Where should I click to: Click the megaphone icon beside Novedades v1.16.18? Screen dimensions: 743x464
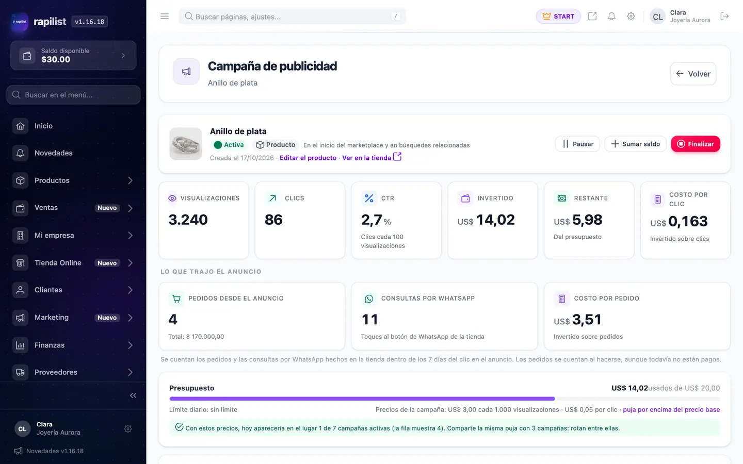(x=18, y=451)
